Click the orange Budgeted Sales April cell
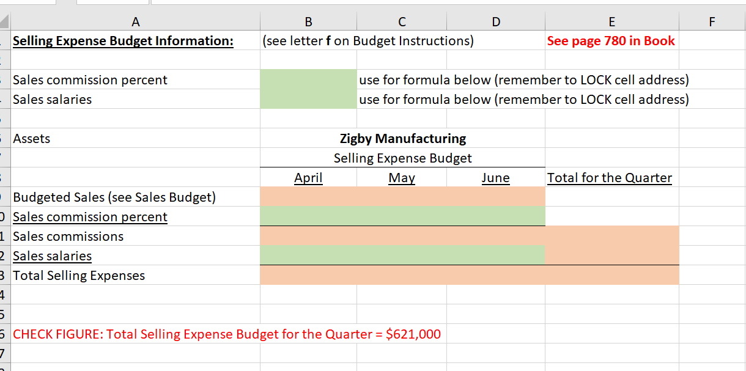This screenshot has height=371, width=746. click(x=308, y=197)
